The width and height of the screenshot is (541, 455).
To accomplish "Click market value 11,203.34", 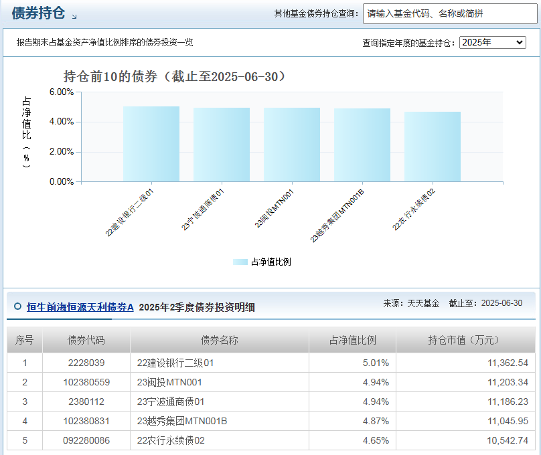I will (508, 382).
